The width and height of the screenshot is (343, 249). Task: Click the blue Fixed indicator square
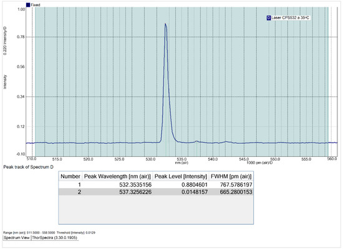tap(28, 5)
